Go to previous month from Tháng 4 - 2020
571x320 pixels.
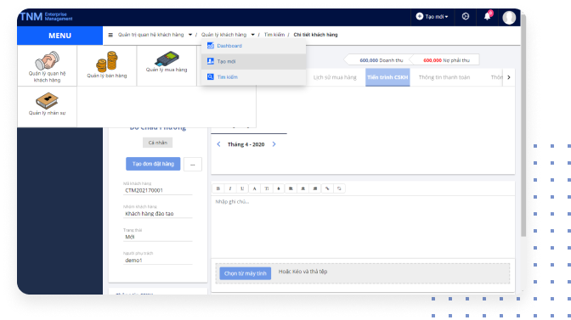(218, 144)
